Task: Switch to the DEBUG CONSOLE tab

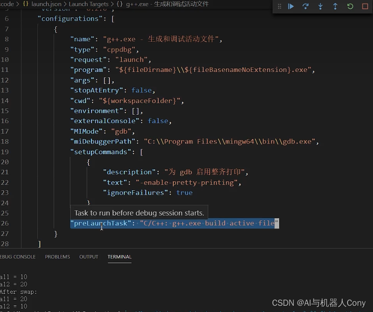Action: tap(18, 257)
